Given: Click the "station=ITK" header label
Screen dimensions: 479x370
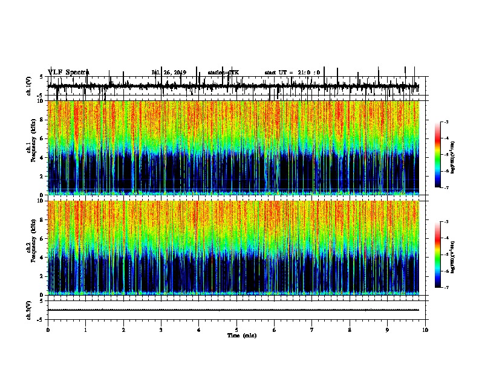Looking at the screenshot, I should [x=223, y=73].
